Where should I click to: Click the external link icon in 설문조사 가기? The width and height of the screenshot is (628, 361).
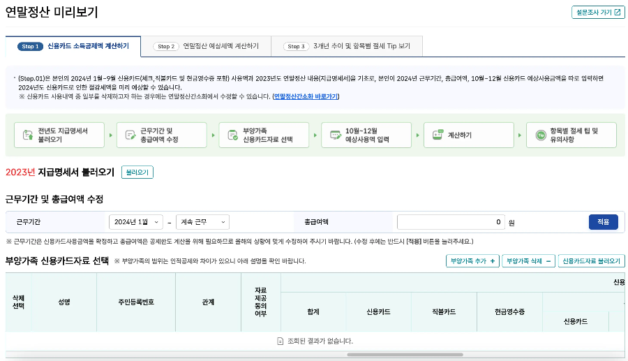point(618,13)
